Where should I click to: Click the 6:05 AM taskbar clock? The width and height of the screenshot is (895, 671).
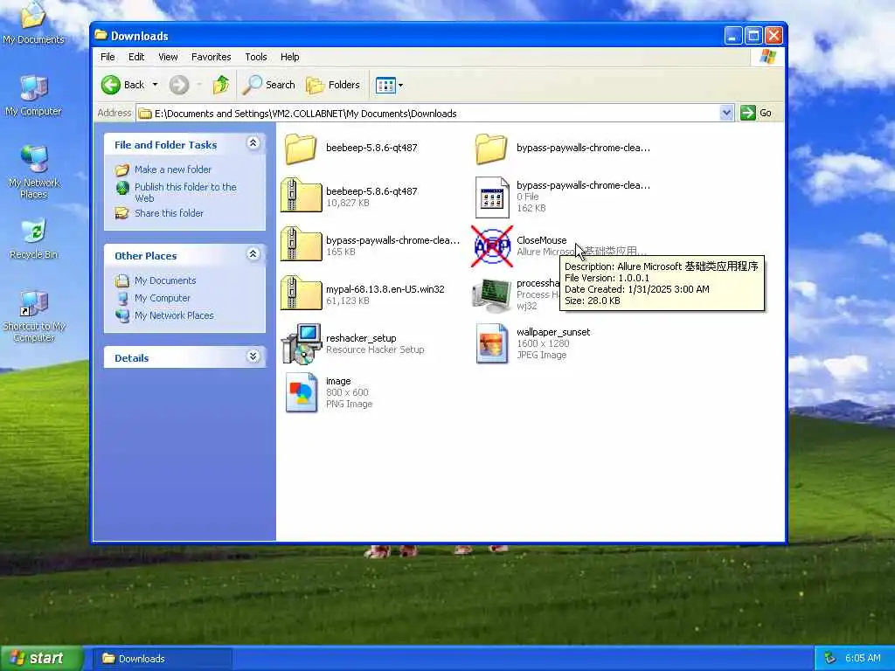pos(863,658)
